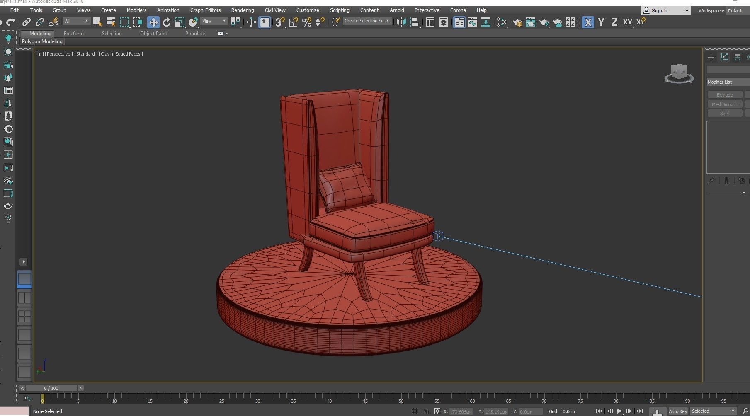Select the Unlink Selection tool

(x=40, y=22)
